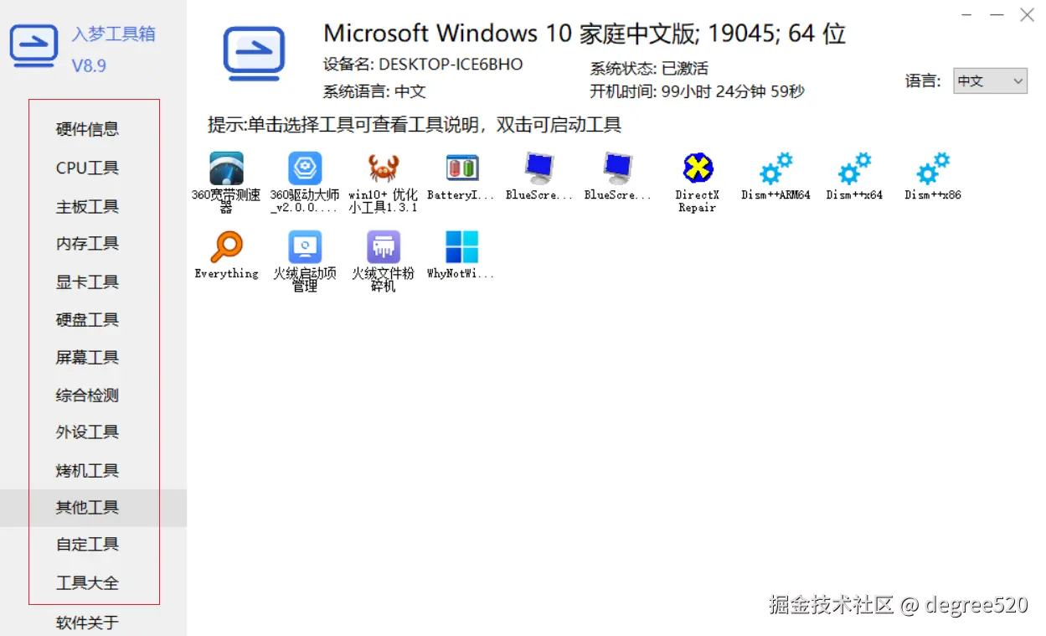Screen dimensions: 1046x636
Task: Click the Microsoft Windows 10 家庭中文版 title
Action: pos(585,34)
